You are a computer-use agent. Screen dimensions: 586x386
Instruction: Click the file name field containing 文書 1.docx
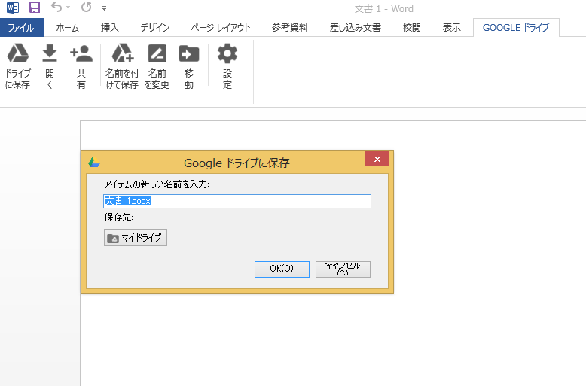coord(237,201)
